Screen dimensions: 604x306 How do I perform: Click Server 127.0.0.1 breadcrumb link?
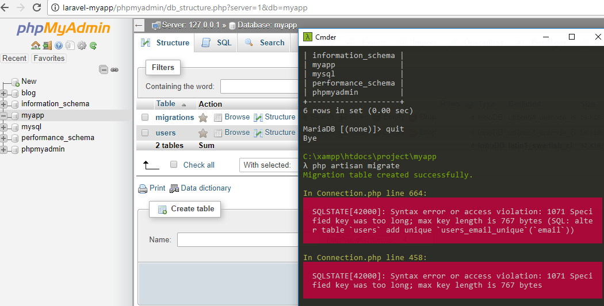point(191,25)
